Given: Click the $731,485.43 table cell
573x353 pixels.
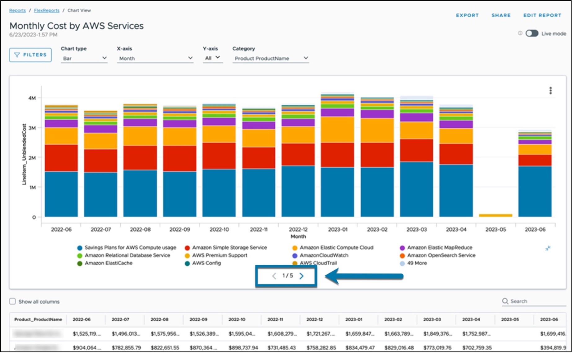Looking at the screenshot, I should 282,348.
